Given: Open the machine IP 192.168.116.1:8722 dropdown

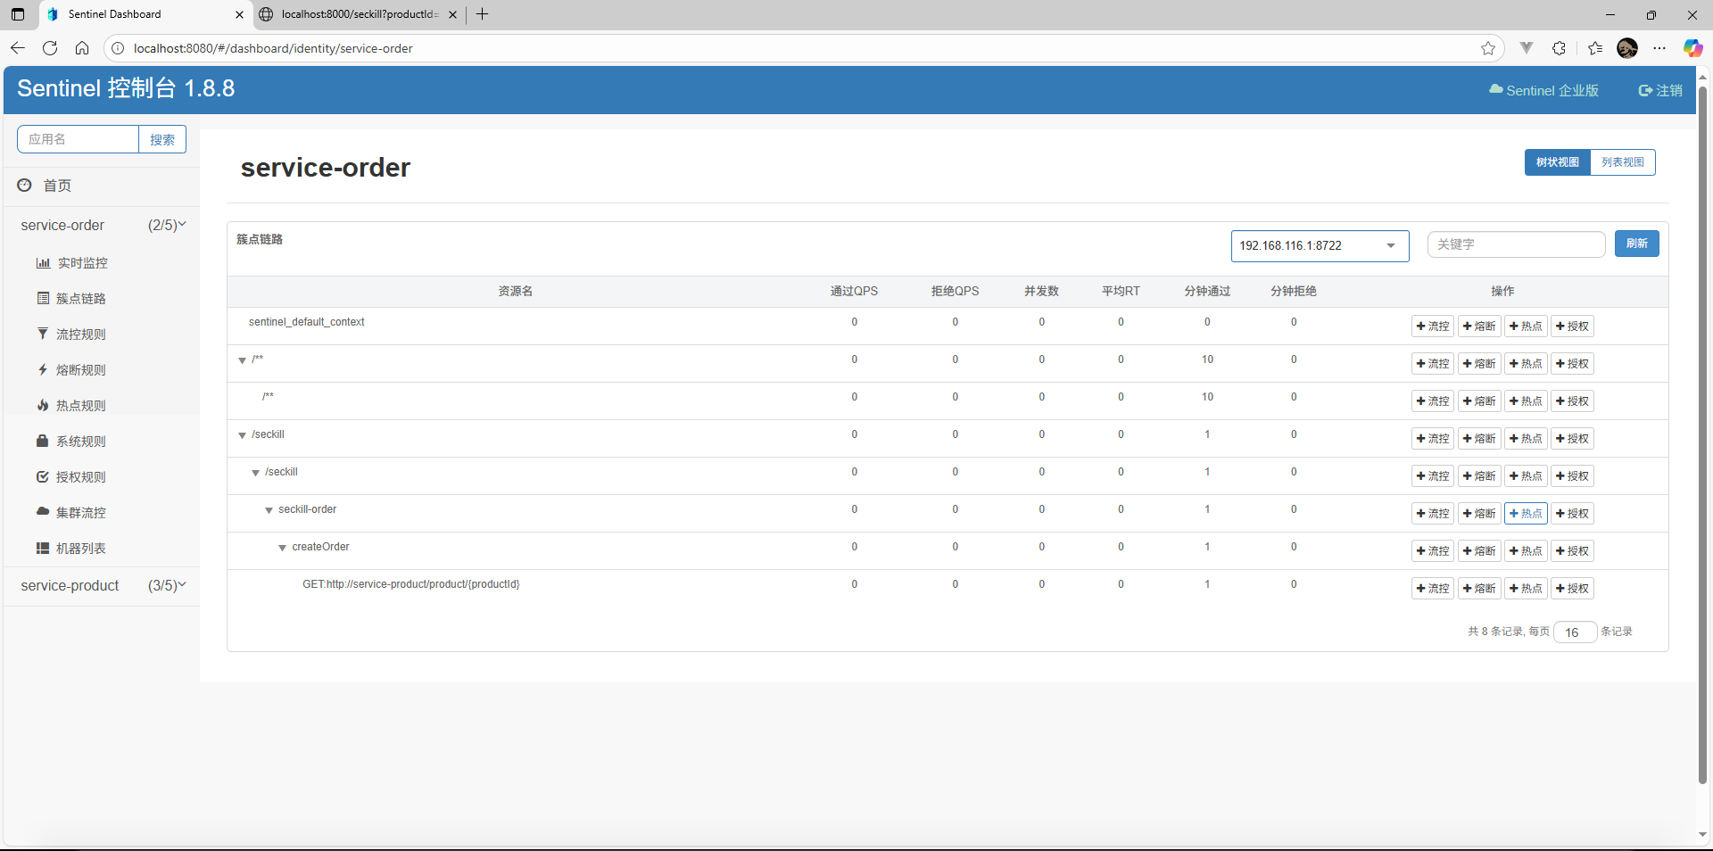Looking at the screenshot, I should [x=1319, y=246].
